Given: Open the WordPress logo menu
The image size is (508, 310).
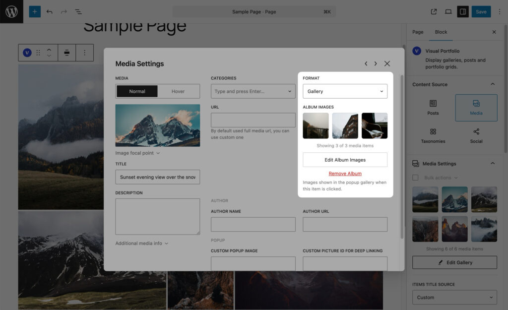Looking at the screenshot, I should click(11, 12).
